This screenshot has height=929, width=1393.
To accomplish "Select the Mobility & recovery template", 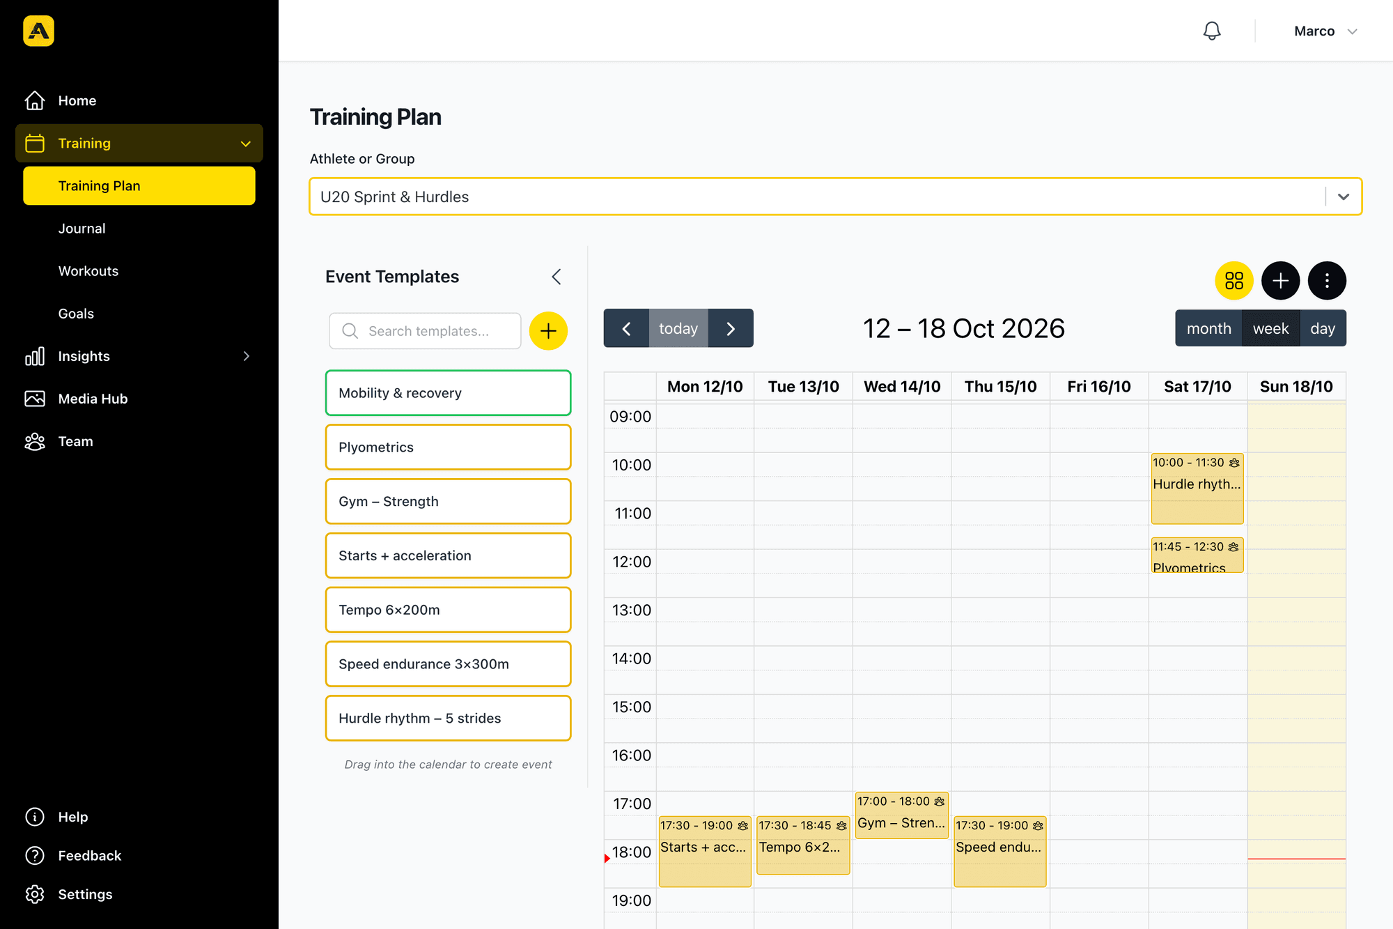I will point(448,393).
